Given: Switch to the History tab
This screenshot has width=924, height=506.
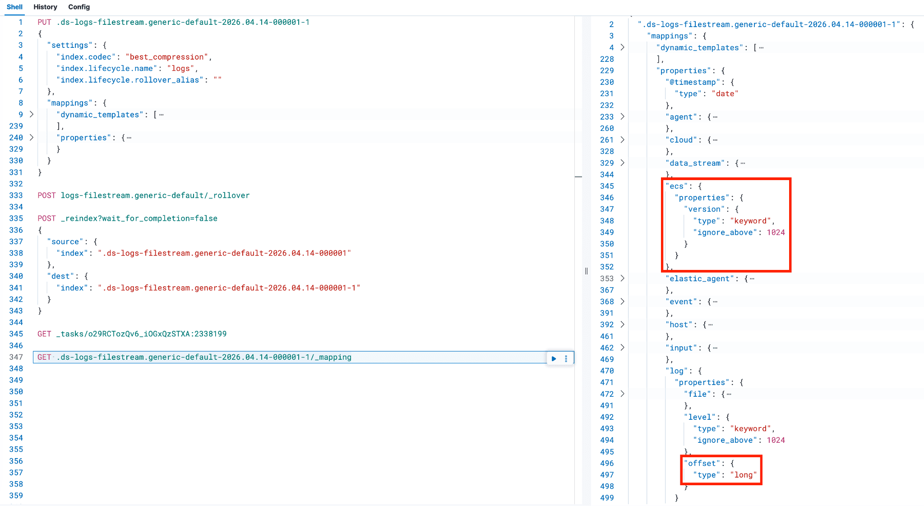Looking at the screenshot, I should 45,7.
